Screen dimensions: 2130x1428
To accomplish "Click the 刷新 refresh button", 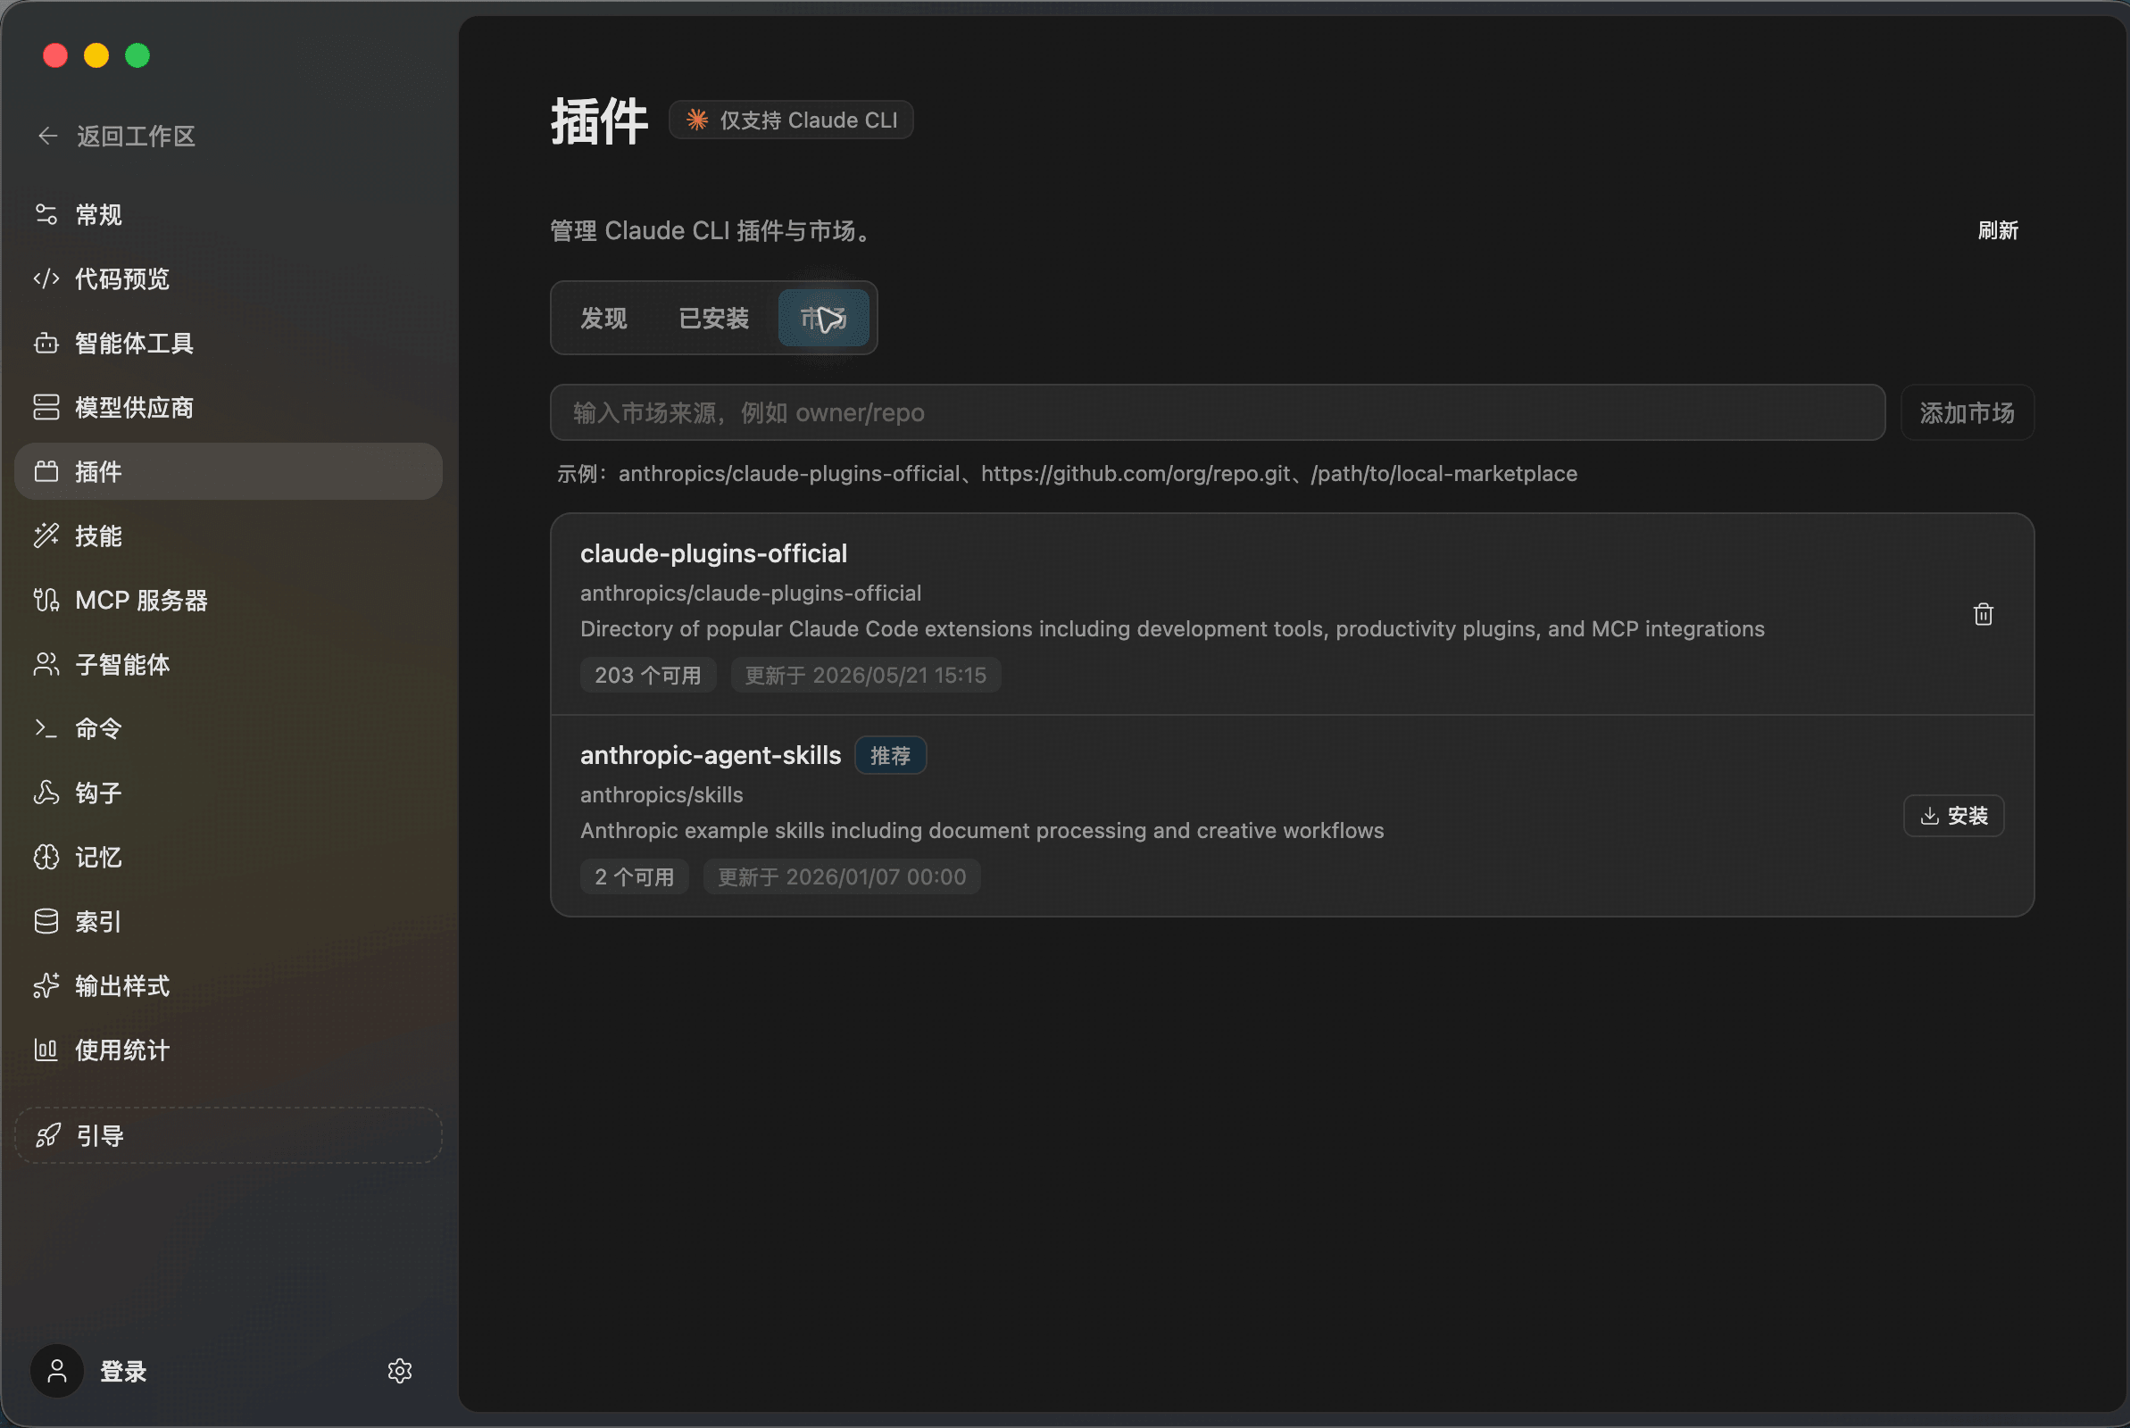I will pos(1998,230).
